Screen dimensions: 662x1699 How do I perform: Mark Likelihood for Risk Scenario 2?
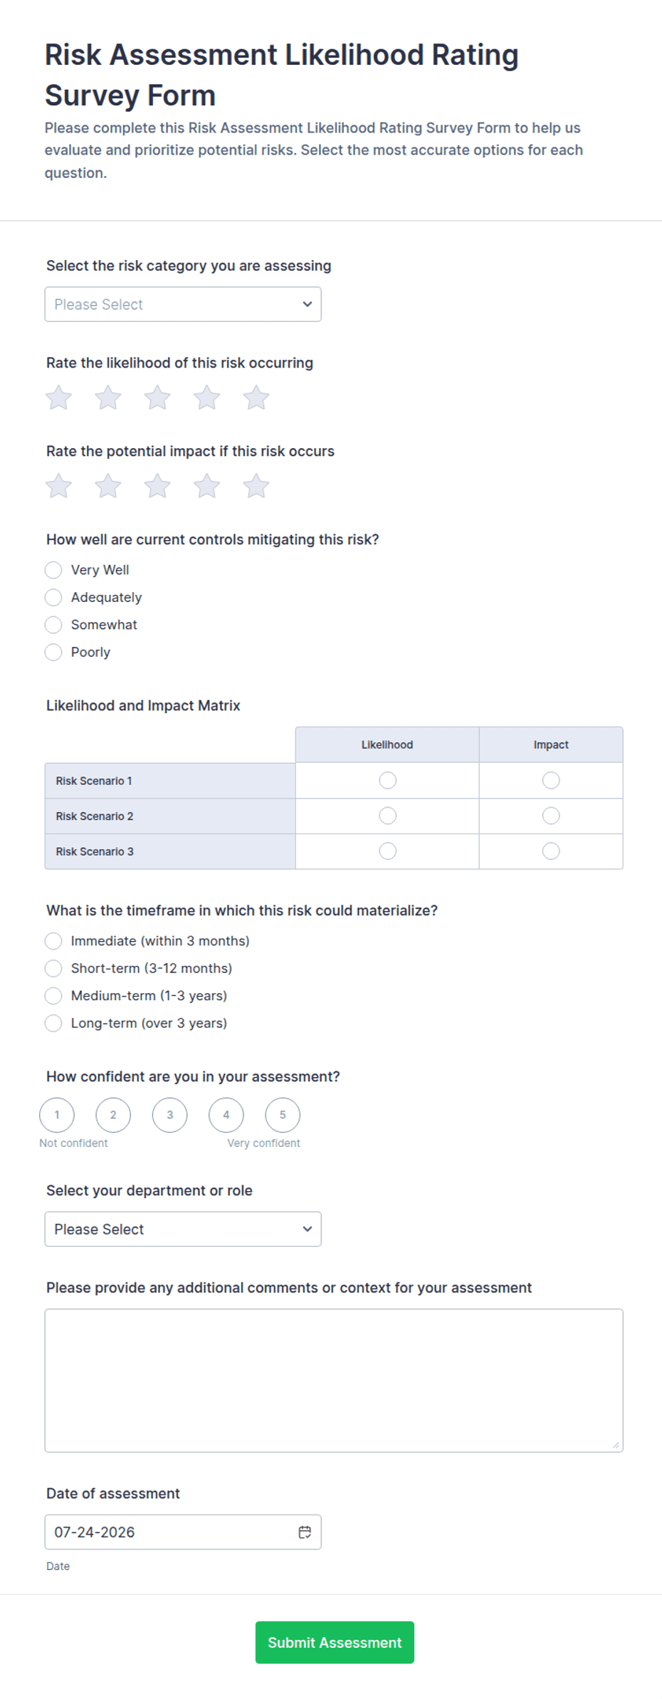(x=387, y=816)
